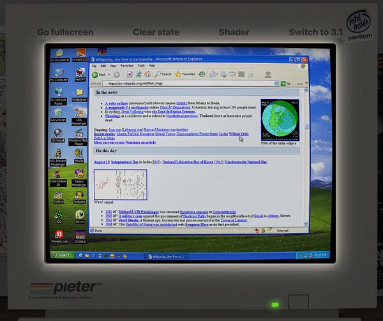This screenshot has height=321, width=383.
Task: Click 'Switch to 3.1' control
Action: (315, 32)
